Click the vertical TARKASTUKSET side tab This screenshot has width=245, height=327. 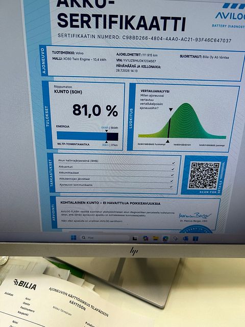click(51, 173)
